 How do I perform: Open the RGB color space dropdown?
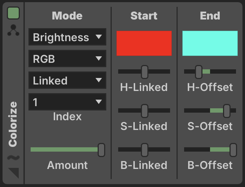tap(67, 58)
